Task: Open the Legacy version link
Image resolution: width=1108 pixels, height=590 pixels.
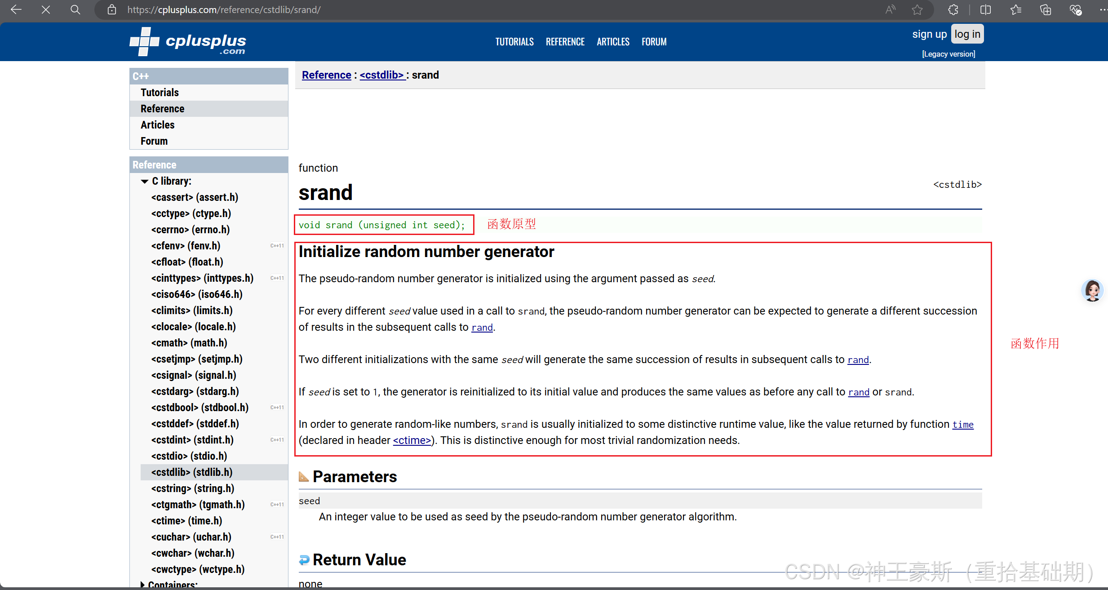Action: (948, 54)
